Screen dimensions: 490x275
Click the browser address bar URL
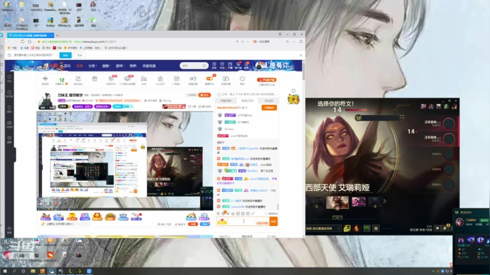click(x=95, y=42)
